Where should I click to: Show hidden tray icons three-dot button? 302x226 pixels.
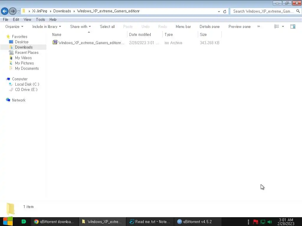pos(248,222)
